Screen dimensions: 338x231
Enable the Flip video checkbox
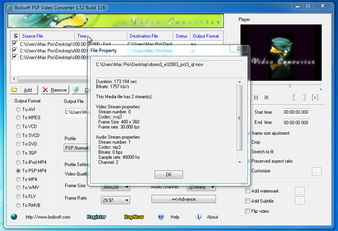click(247, 211)
